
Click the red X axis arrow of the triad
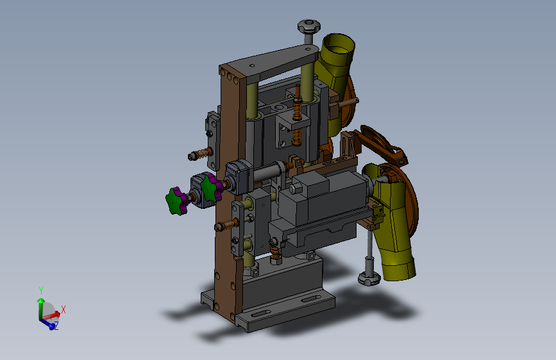point(53,315)
